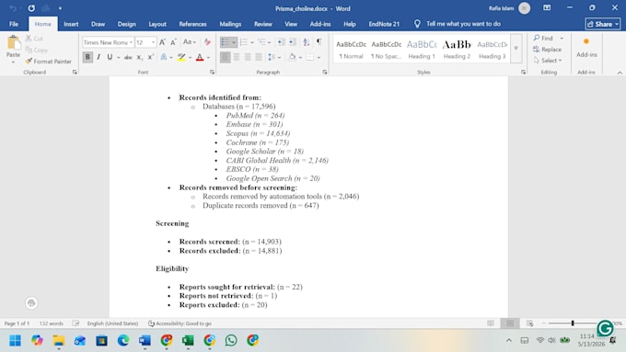Viewport: 626px width, 352px height.
Task: Click the Replace button
Action: [548, 50]
